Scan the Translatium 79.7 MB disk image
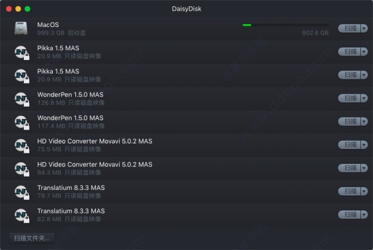 [x=349, y=192]
